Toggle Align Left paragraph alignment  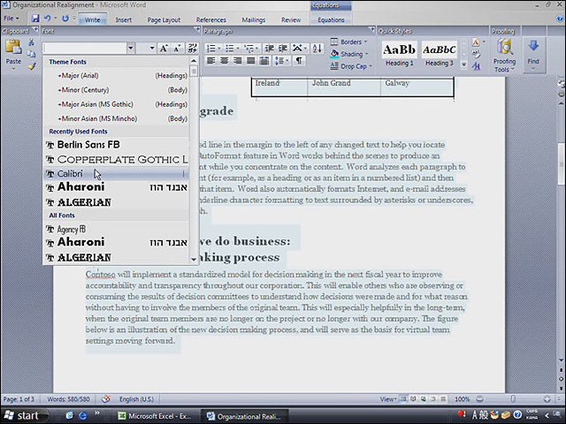[210, 61]
